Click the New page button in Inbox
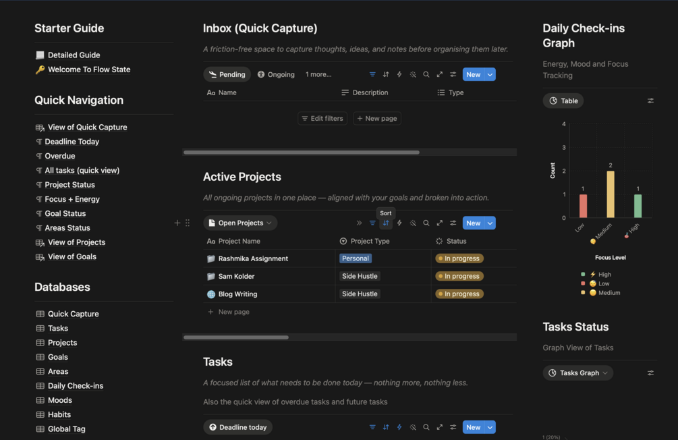Image resolution: width=678 pixels, height=440 pixels. [x=377, y=118]
